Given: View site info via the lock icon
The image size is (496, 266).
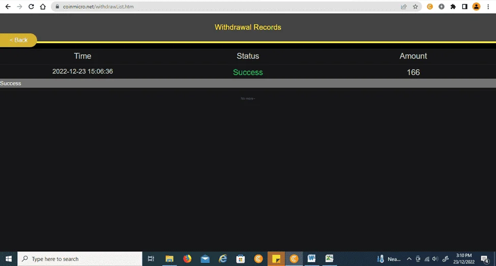Looking at the screenshot, I should coord(57,7).
